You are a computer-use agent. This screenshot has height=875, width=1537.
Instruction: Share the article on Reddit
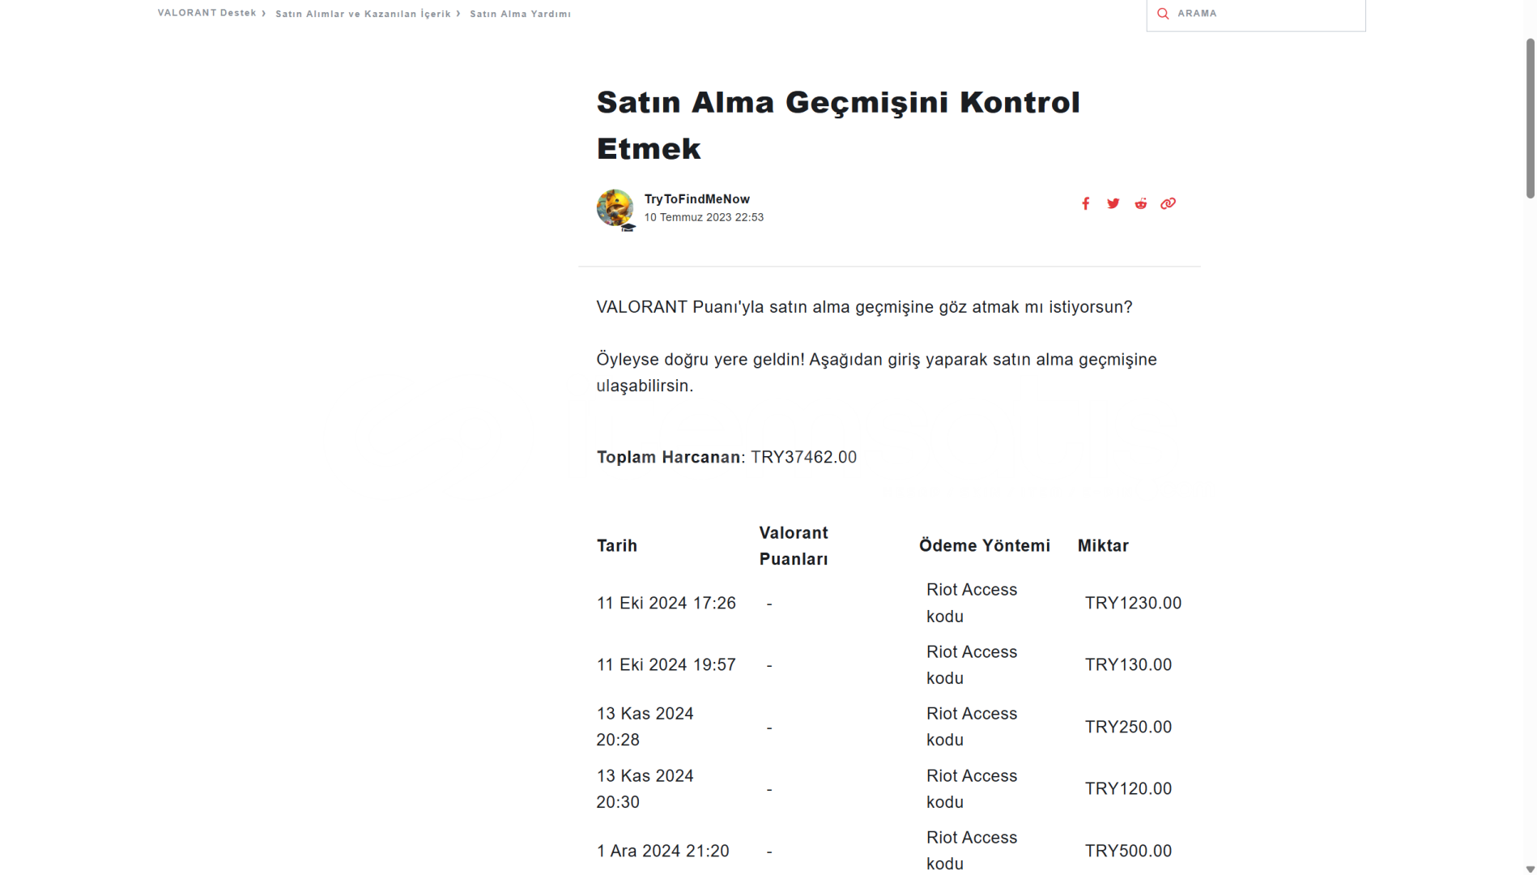pos(1140,203)
